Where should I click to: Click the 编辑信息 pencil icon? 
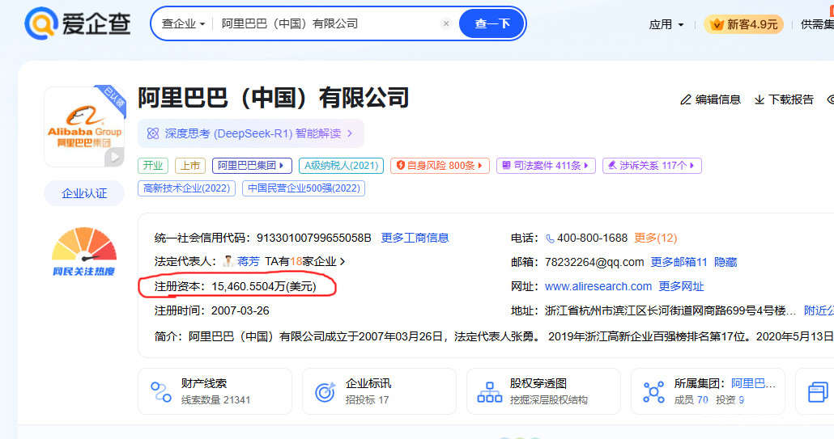pyautogui.click(x=686, y=99)
